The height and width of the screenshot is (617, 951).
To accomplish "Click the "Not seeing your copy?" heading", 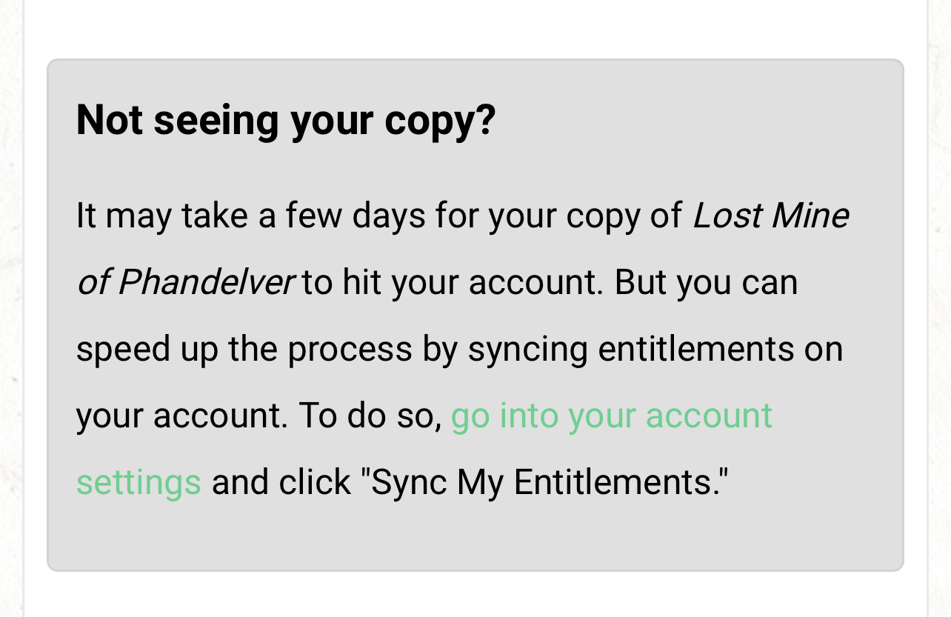I will [x=285, y=120].
